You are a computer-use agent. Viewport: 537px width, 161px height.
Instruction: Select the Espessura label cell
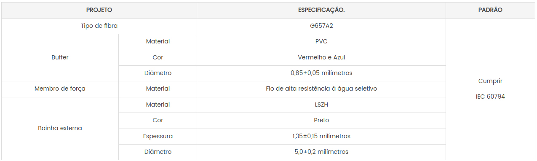point(158,137)
